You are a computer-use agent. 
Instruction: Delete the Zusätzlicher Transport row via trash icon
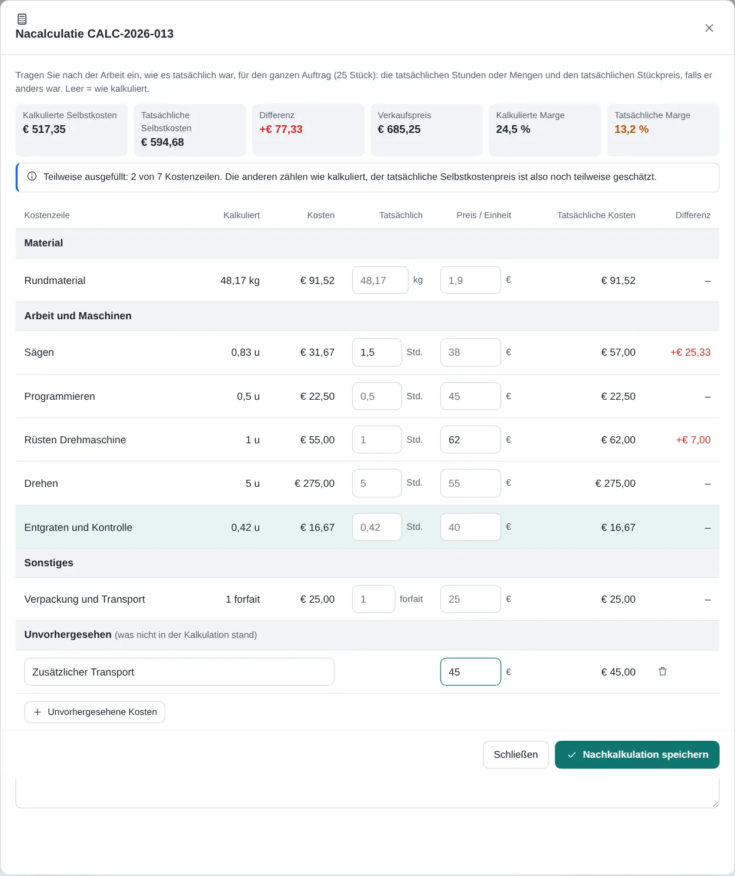click(663, 671)
